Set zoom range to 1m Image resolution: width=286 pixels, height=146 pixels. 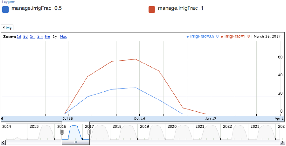pos(33,37)
